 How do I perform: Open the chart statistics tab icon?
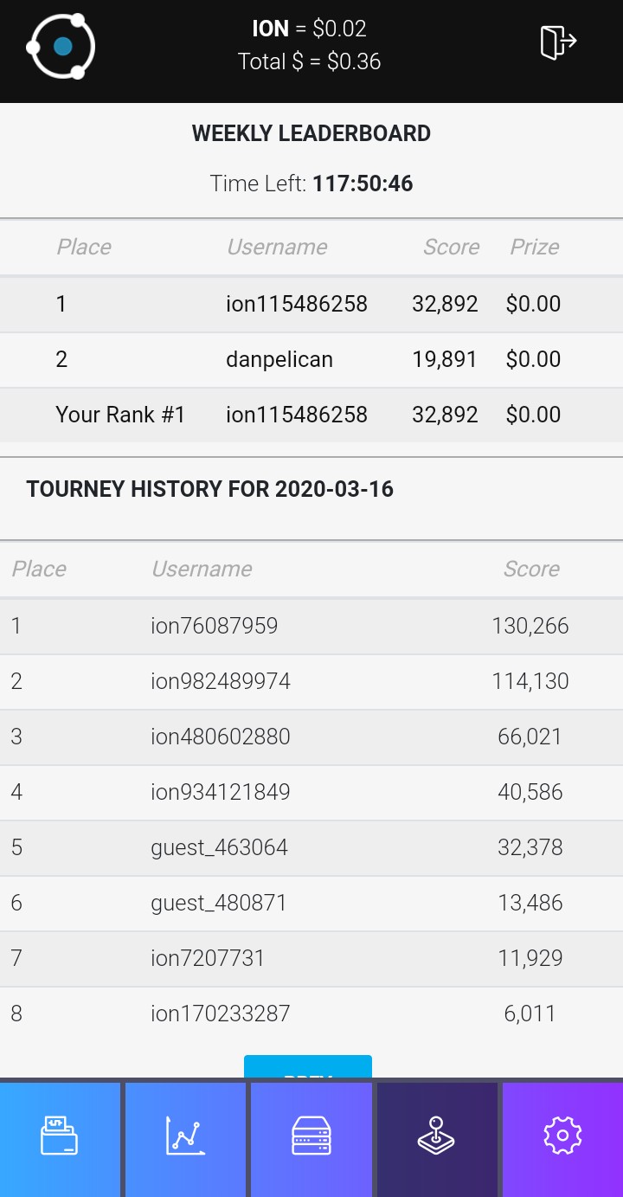[185, 1136]
